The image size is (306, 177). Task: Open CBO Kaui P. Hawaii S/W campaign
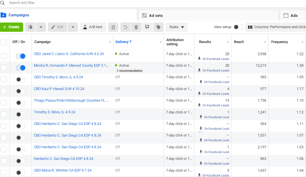click(x=59, y=89)
